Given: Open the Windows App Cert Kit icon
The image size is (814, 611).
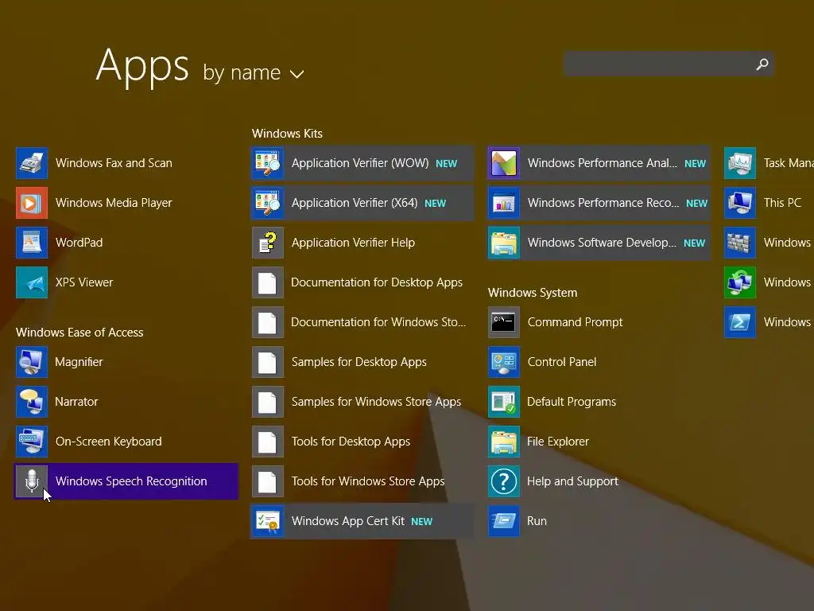Looking at the screenshot, I should 268,521.
